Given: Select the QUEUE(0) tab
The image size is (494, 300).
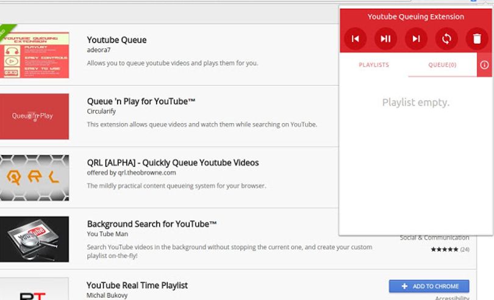Looking at the screenshot, I should point(442,65).
